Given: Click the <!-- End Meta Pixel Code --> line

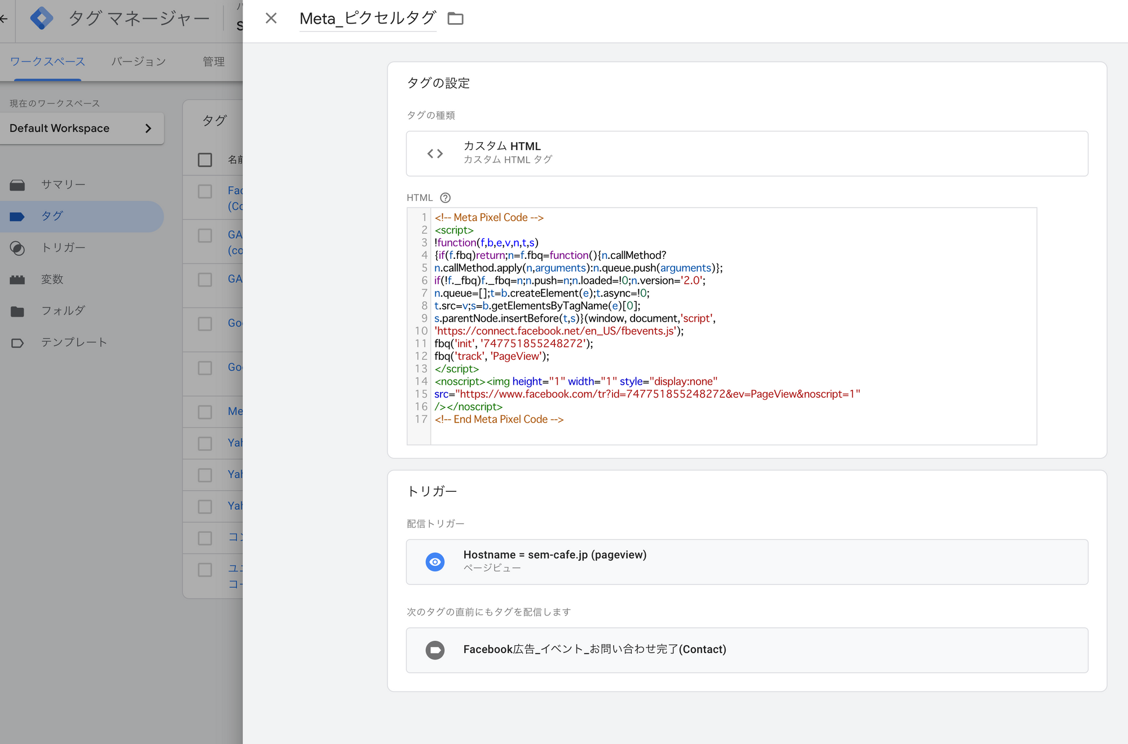Looking at the screenshot, I should pos(499,420).
